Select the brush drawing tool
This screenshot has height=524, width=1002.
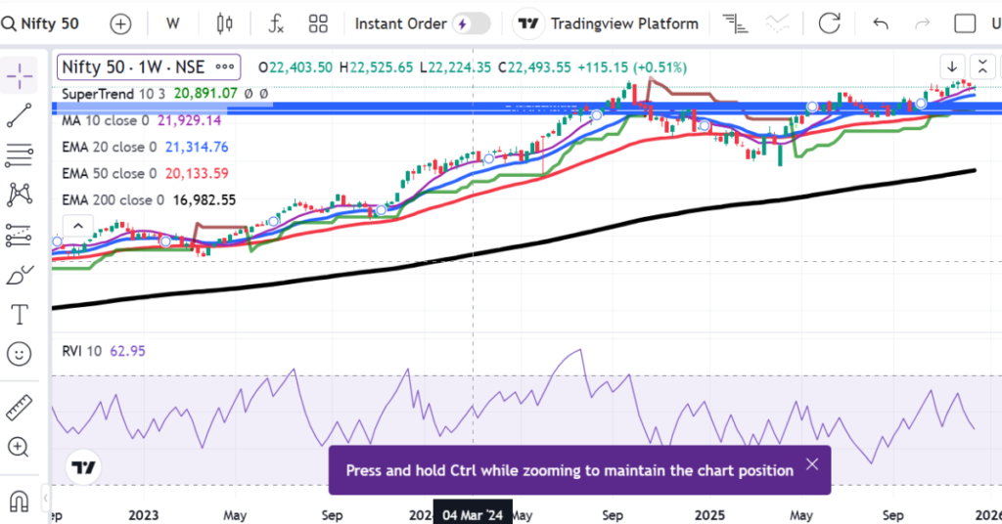click(x=20, y=275)
